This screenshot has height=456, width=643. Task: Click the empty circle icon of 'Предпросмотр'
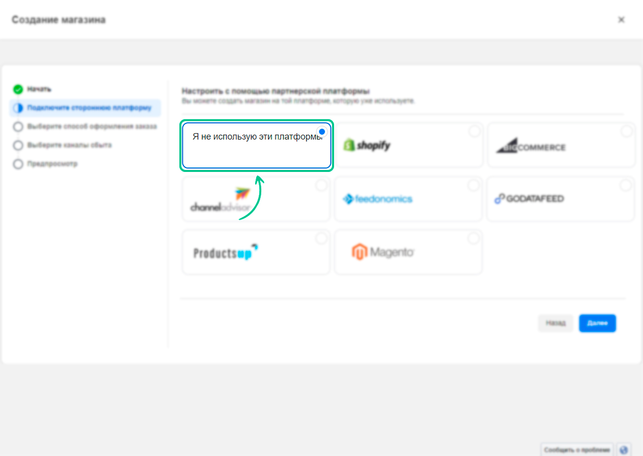tap(18, 164)
